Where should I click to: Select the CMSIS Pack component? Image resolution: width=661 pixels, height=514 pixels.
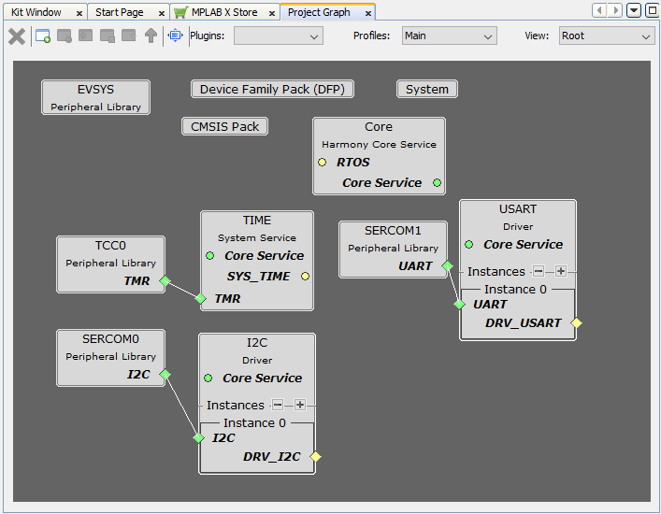click(224, 126)
